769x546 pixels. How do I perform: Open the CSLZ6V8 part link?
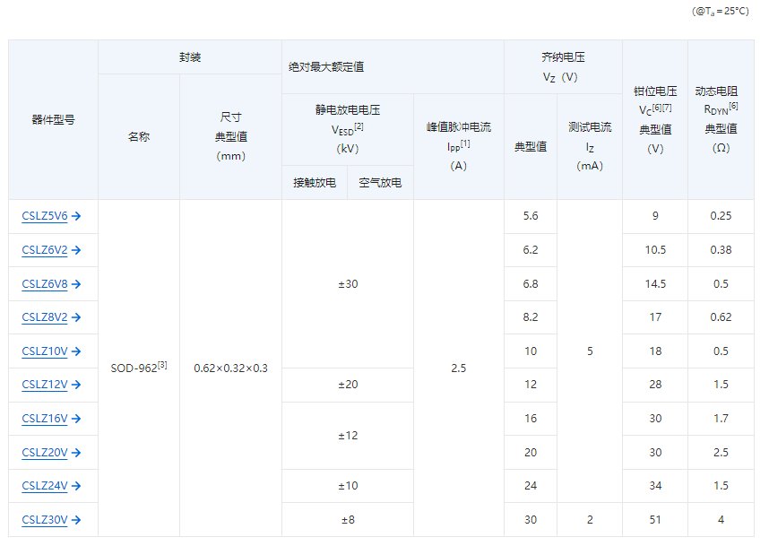[45, 284]
